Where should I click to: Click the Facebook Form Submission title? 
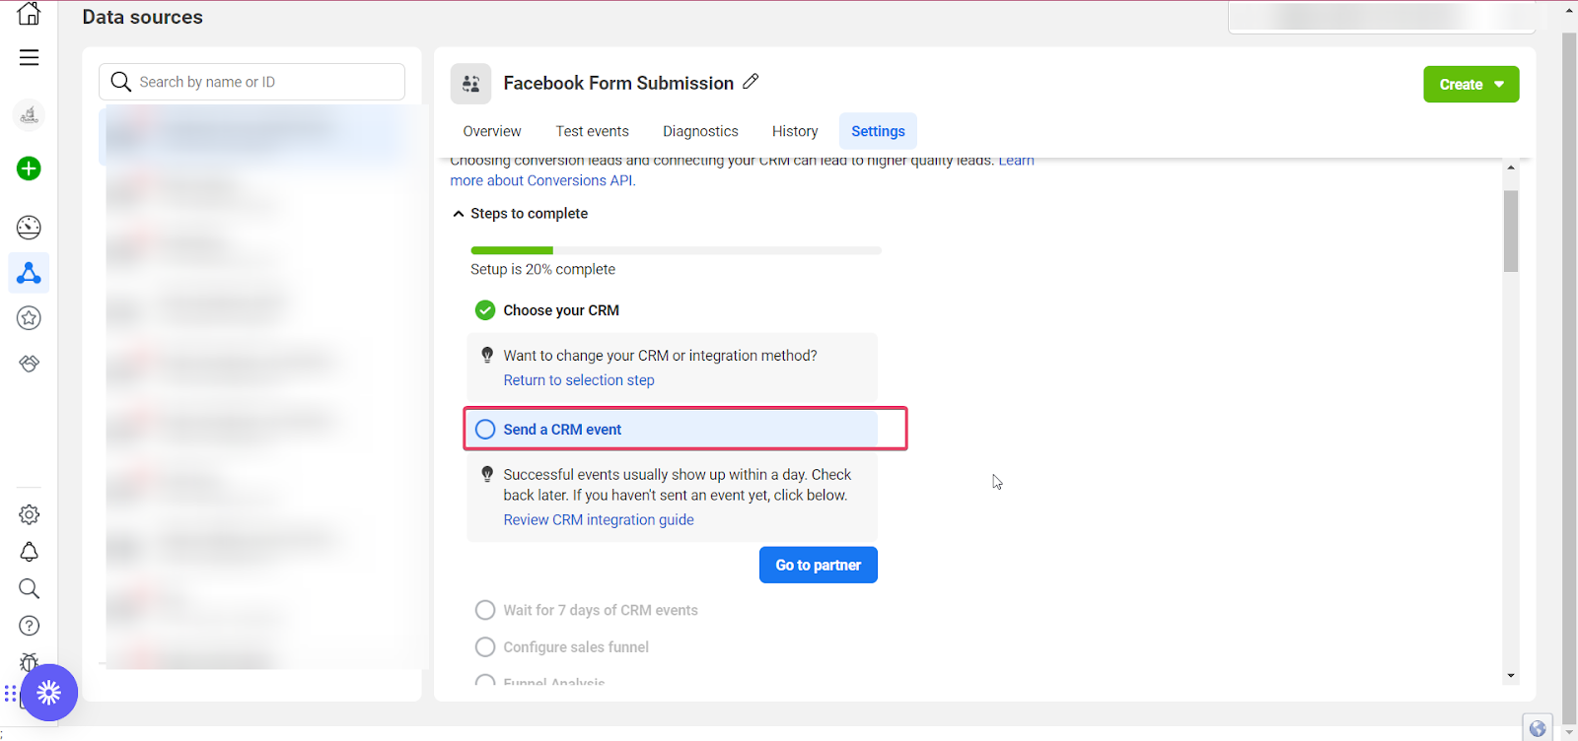(x=618, y=83)
